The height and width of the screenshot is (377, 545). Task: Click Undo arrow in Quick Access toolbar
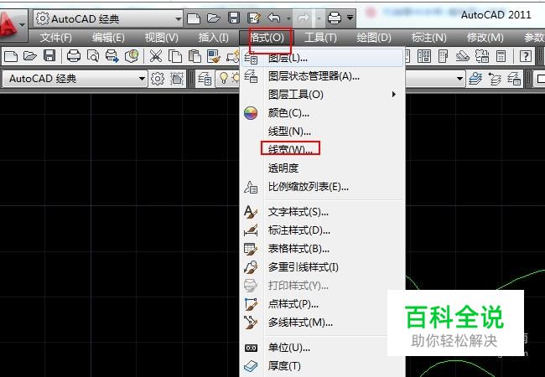[274, 18]
